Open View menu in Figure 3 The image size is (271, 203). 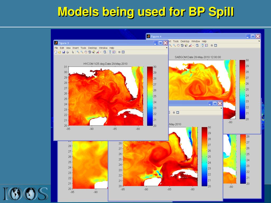68,48
